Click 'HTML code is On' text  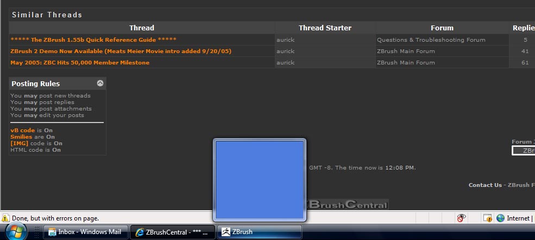click(x=36, y=150)
